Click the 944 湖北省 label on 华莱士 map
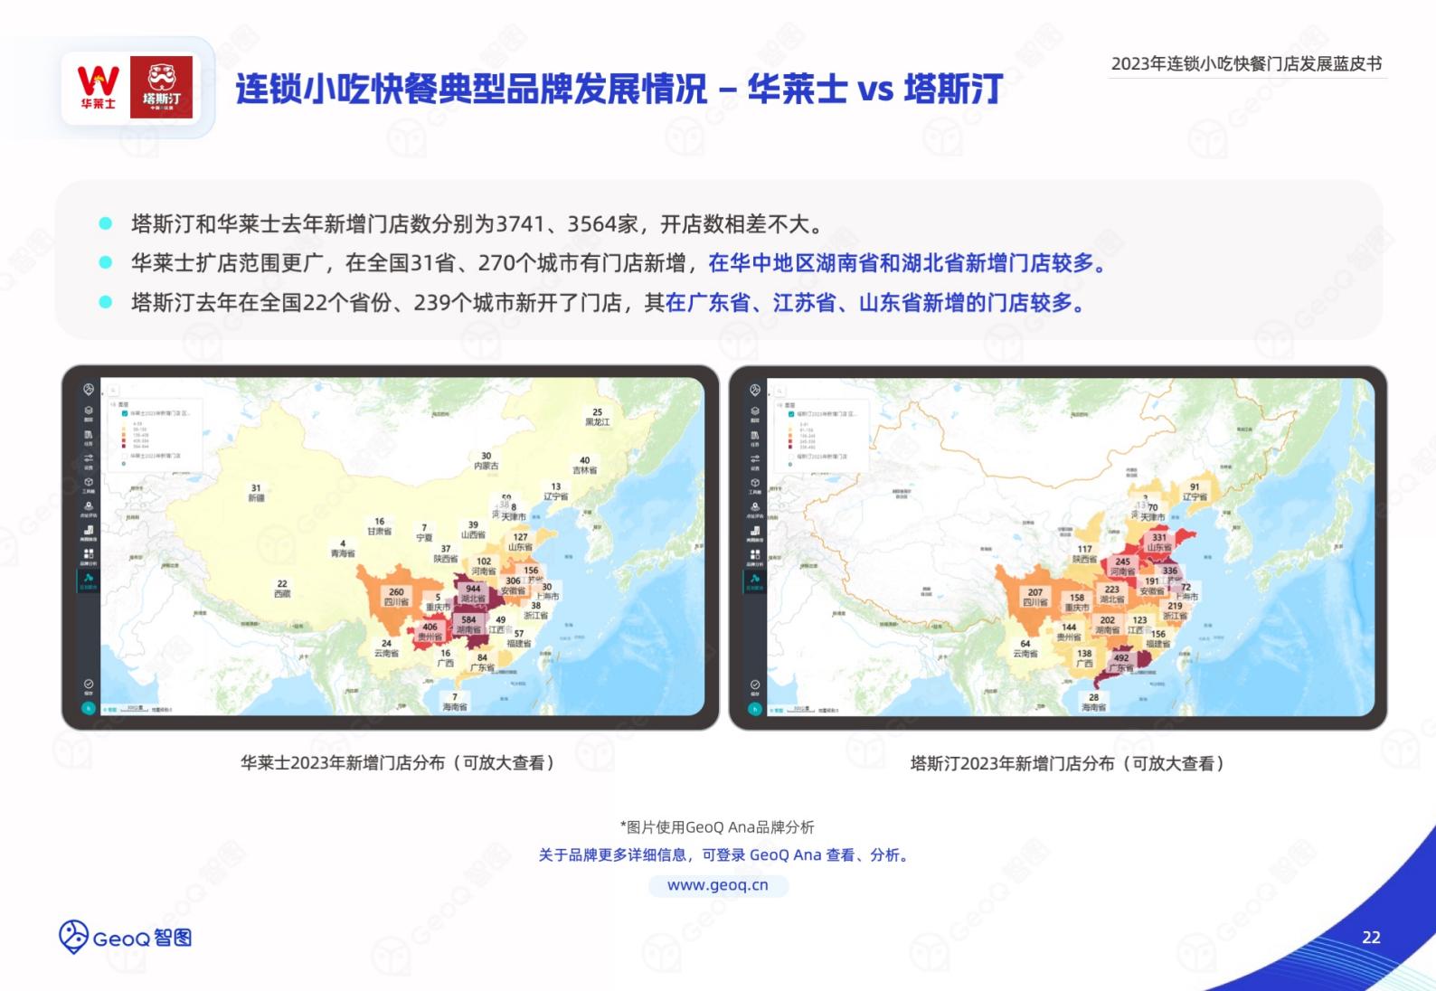The image size is (1436, 991). coord(473,593)
